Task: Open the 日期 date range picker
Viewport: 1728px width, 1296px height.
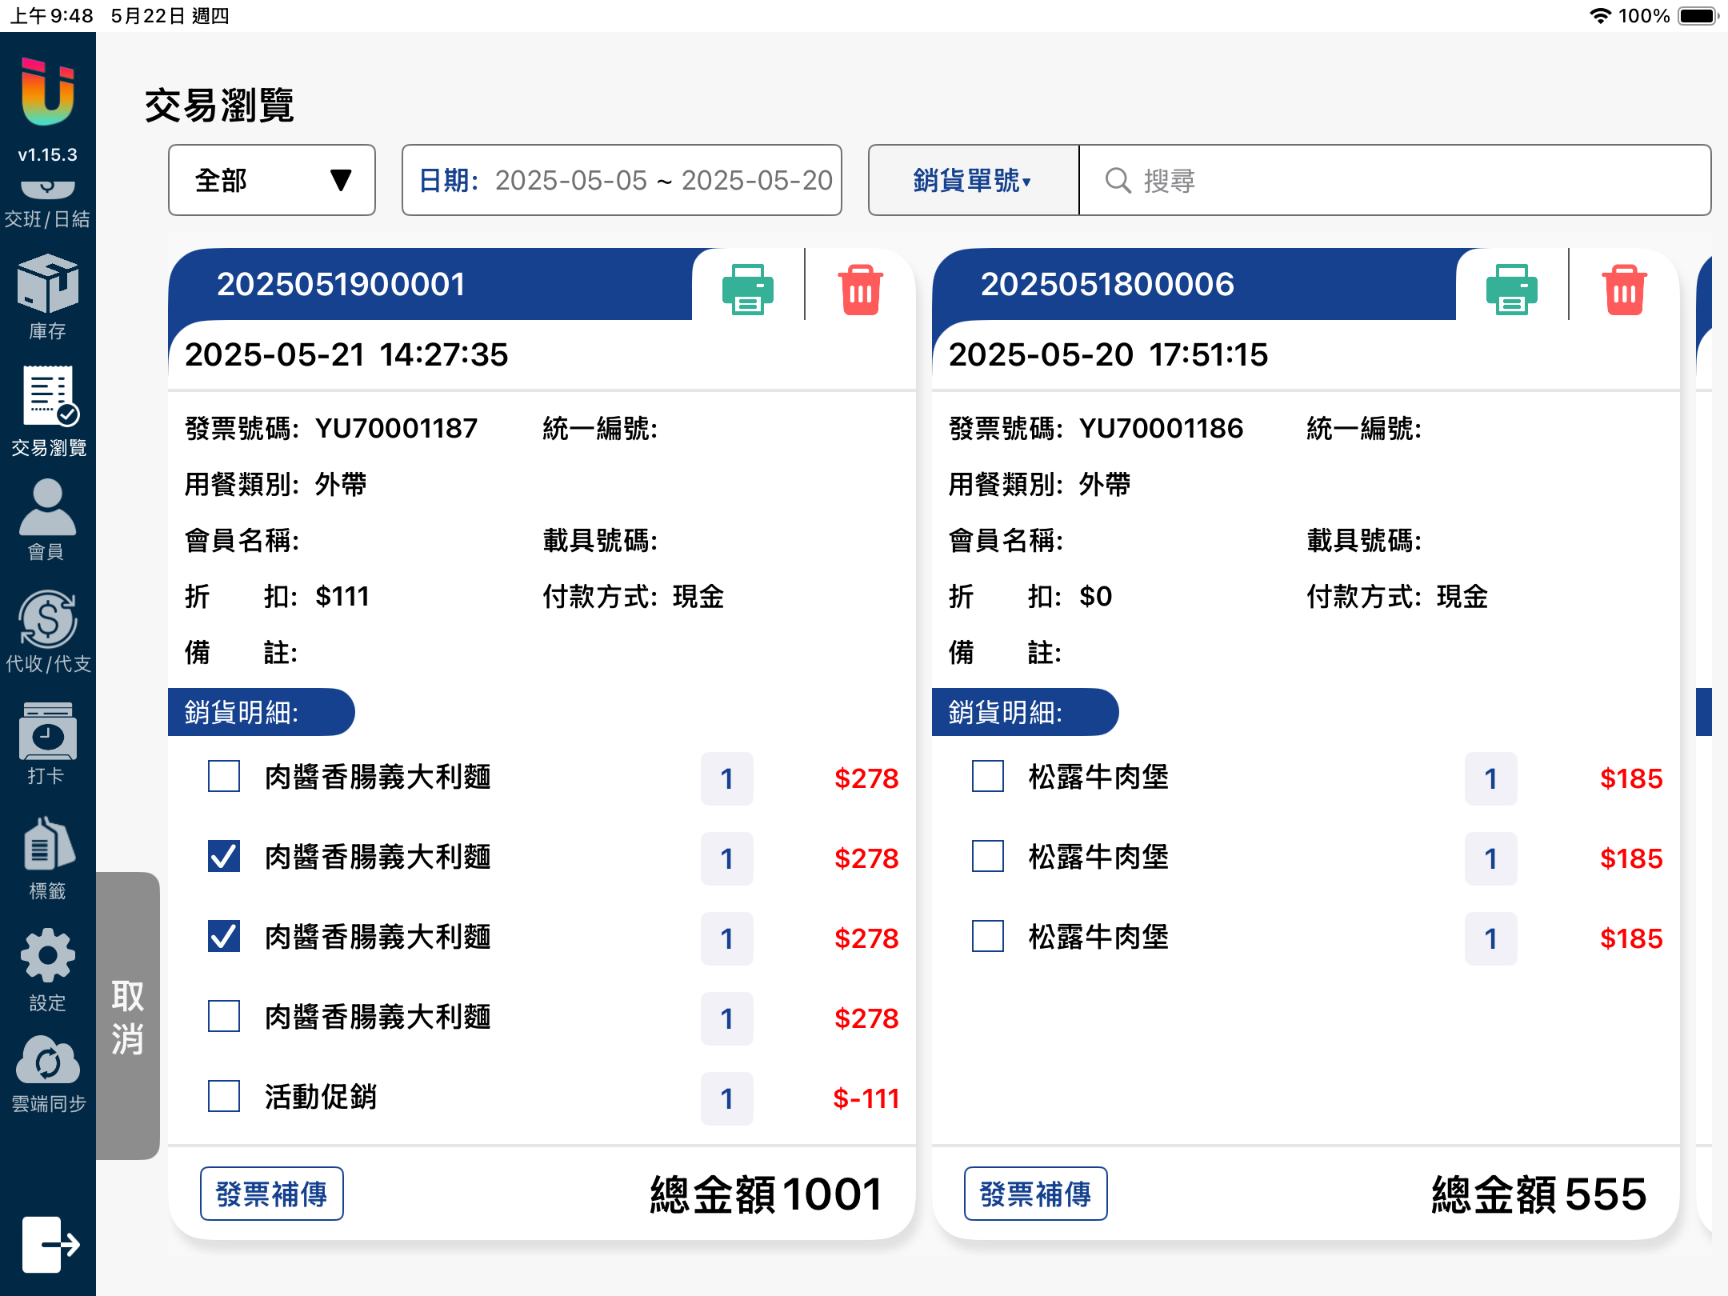Action: coord(622,180)
